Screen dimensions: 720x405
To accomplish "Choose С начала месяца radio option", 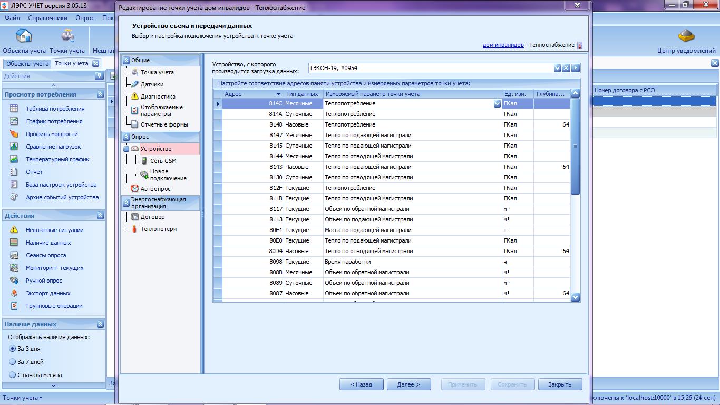I will coord(13,375).
